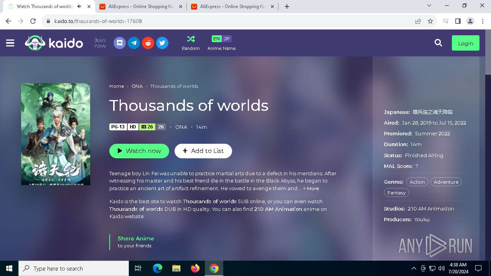Open the taskbar clock and calendar
Screen dimensions: 491x276
click(x=458, y=268)
